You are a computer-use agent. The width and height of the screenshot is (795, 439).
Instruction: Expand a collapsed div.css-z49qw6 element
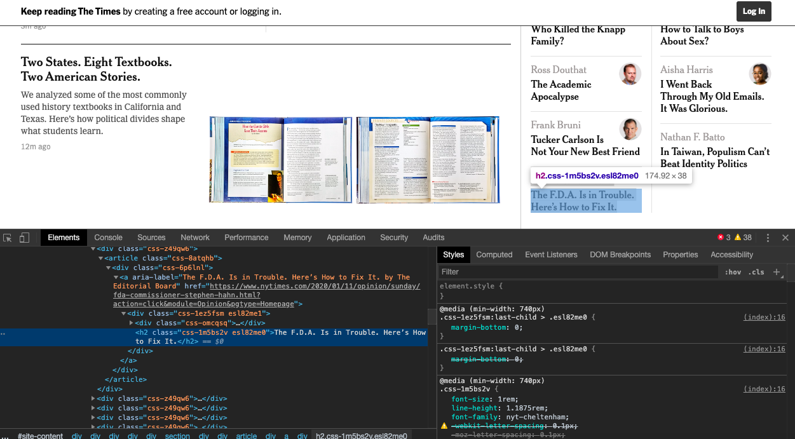93,398
